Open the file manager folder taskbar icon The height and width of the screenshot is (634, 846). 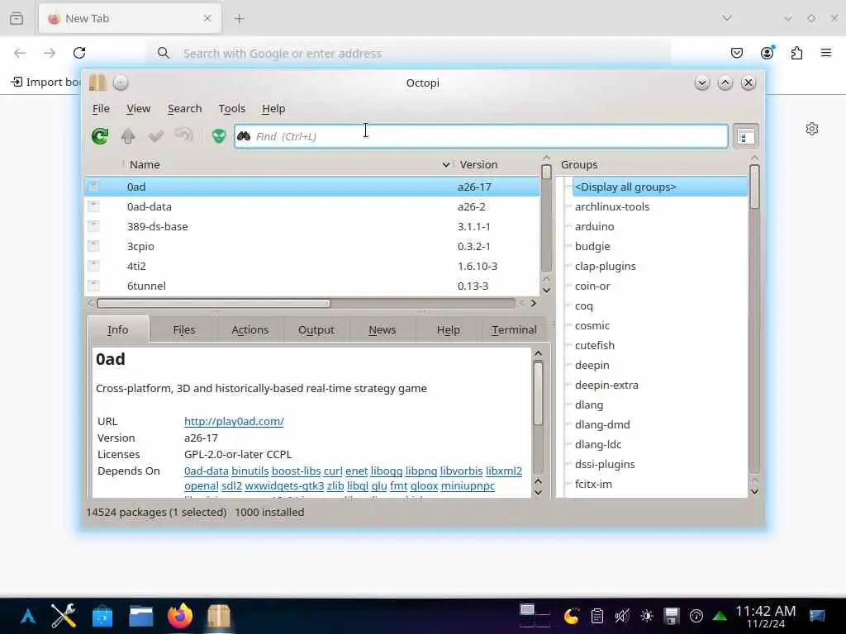pyautogui.click(x=141, y=616)
